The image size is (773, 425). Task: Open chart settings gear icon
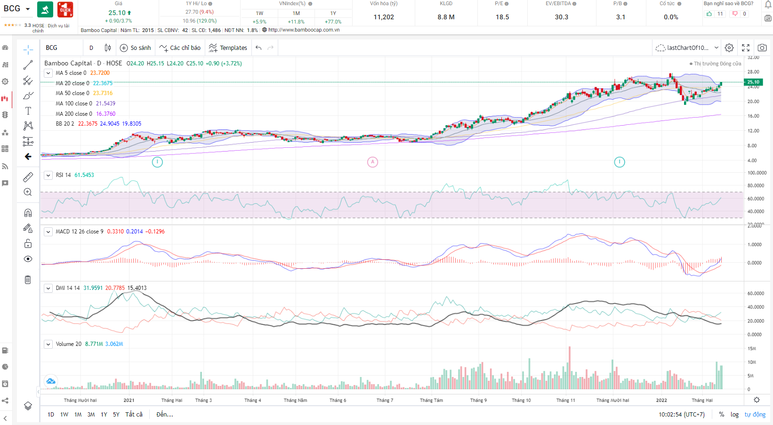[x=729, y=48]
